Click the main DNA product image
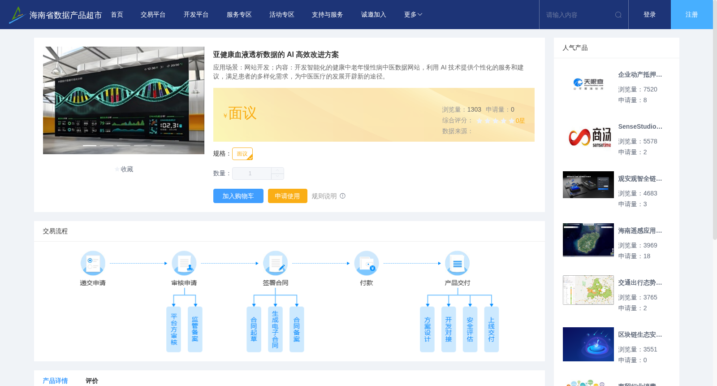This screenshot has height=386, width=717. 124,100
